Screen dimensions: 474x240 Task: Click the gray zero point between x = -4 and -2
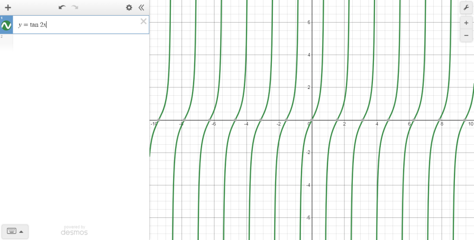click(261, 120)
